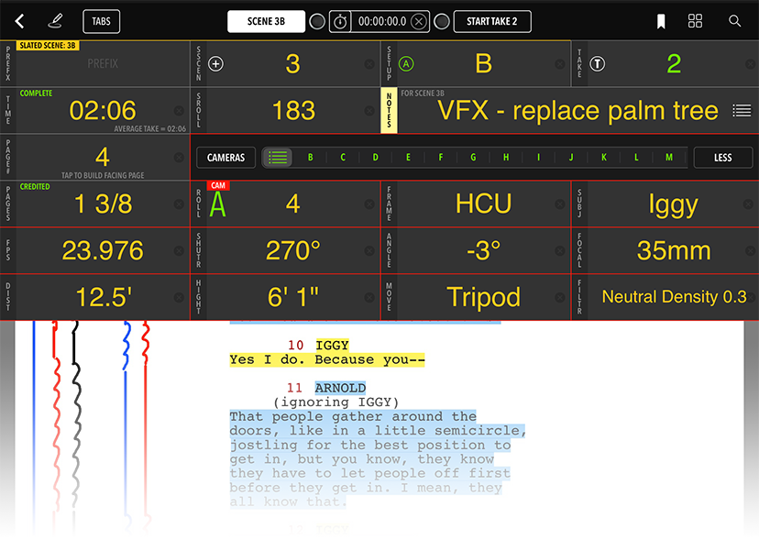Viewport: 759px width, 540px height.
Task: Open the CAMERAS button
Action: pyautogui.click(x=226, y=158)
